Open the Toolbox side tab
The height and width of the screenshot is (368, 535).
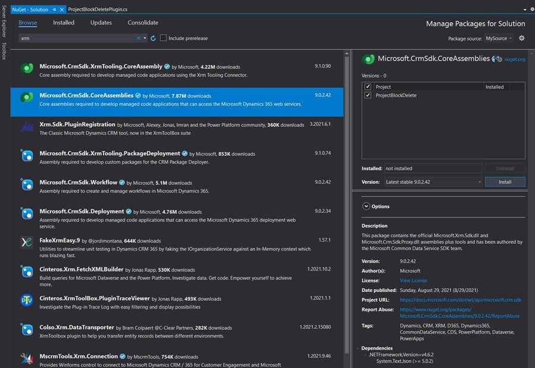pyautogui.click(x=4, y=51)
